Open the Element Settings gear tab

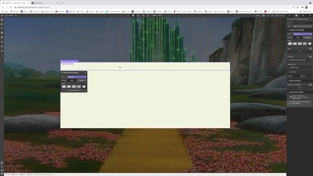click(296, 15)
